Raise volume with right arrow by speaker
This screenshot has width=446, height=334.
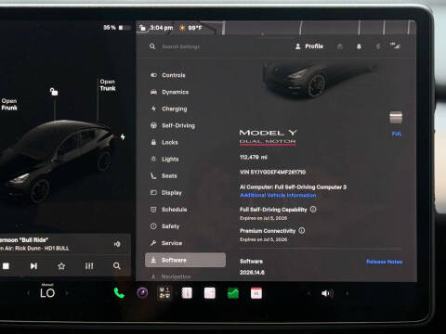pyautogui.click(x=347, y=293)
